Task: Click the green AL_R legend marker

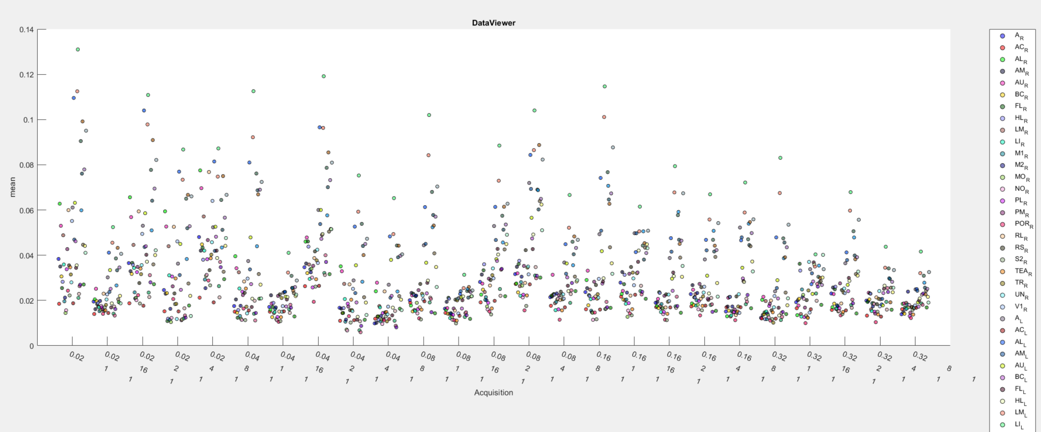Action: (1003, 59)
